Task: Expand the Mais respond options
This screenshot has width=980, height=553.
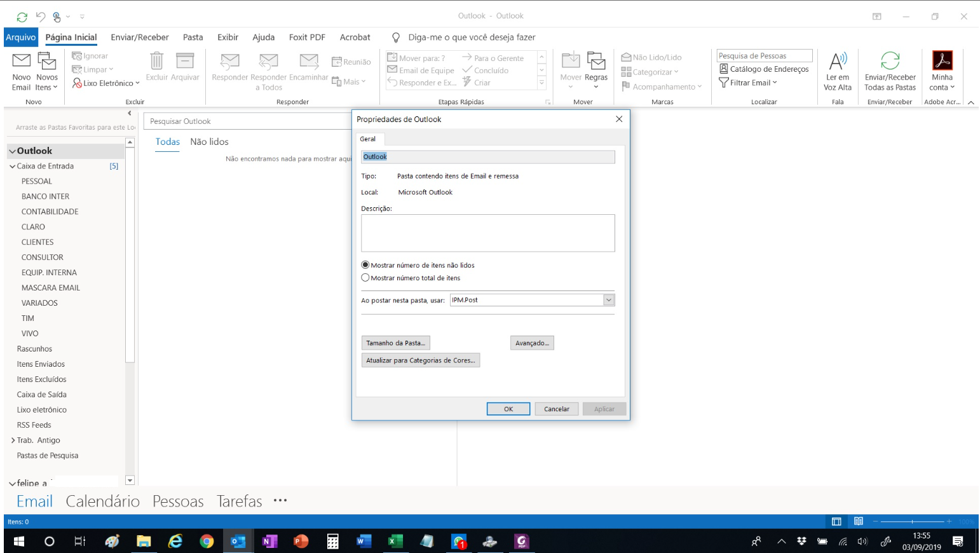Action: 349,81
